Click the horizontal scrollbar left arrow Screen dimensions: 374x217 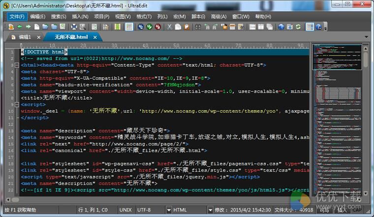coord(8,200)
